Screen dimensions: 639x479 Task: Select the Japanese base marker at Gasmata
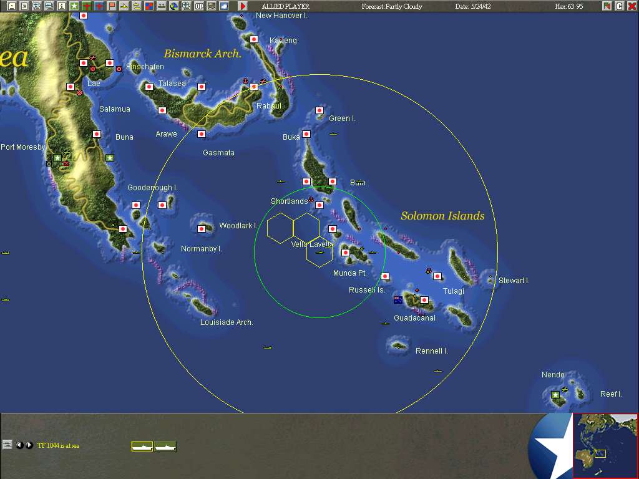(202, 134)
